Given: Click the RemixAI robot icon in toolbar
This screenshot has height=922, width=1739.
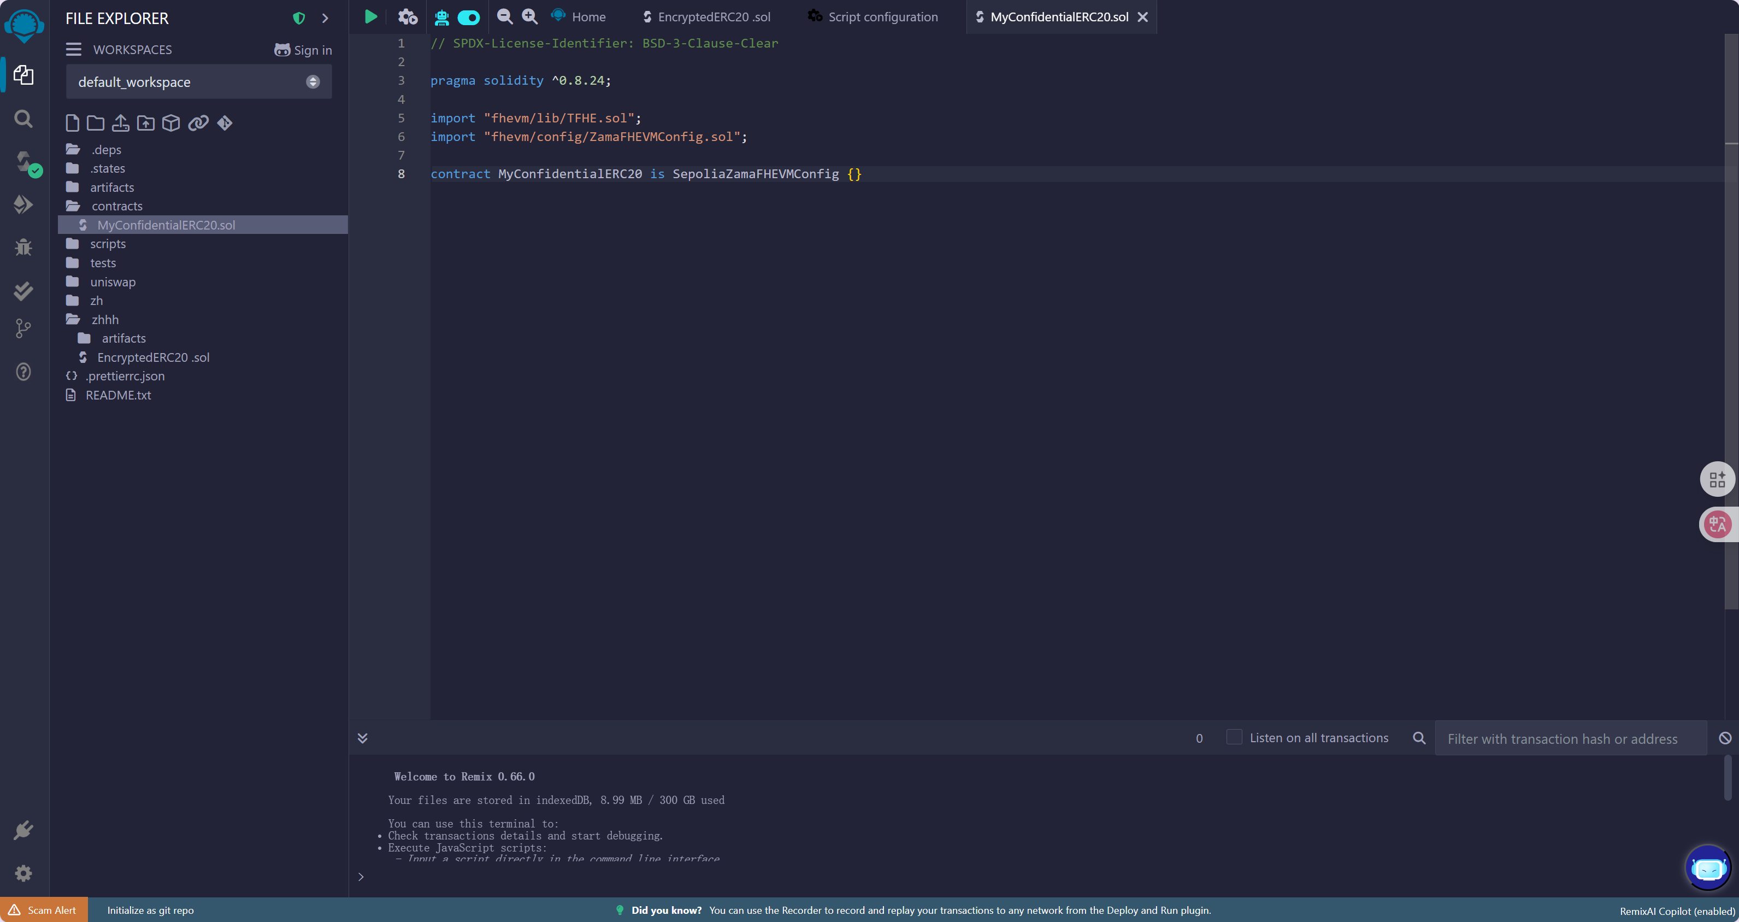Looking at the screenshot, I should pyautogui.click(x=441, y=17).
